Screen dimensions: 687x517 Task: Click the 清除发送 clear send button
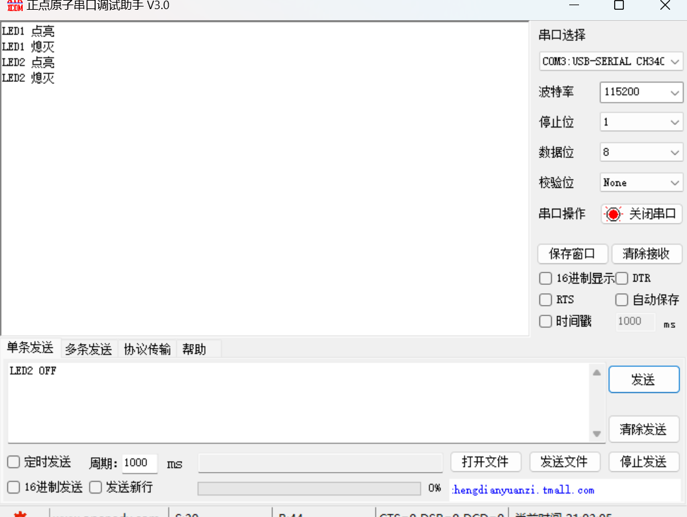point(643,429)
